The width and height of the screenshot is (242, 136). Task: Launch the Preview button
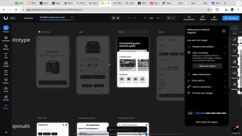pyautogui.click(x=231, y=18)
